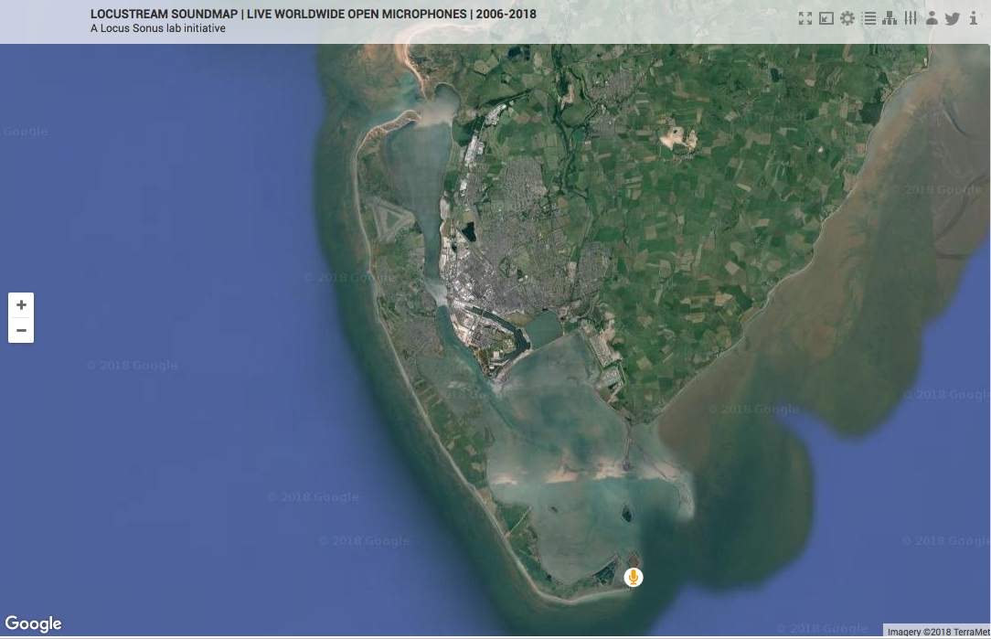Open the Twitter bird icon

coord(953,18)
